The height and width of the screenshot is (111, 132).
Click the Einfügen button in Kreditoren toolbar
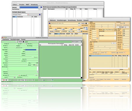(23, 80)
